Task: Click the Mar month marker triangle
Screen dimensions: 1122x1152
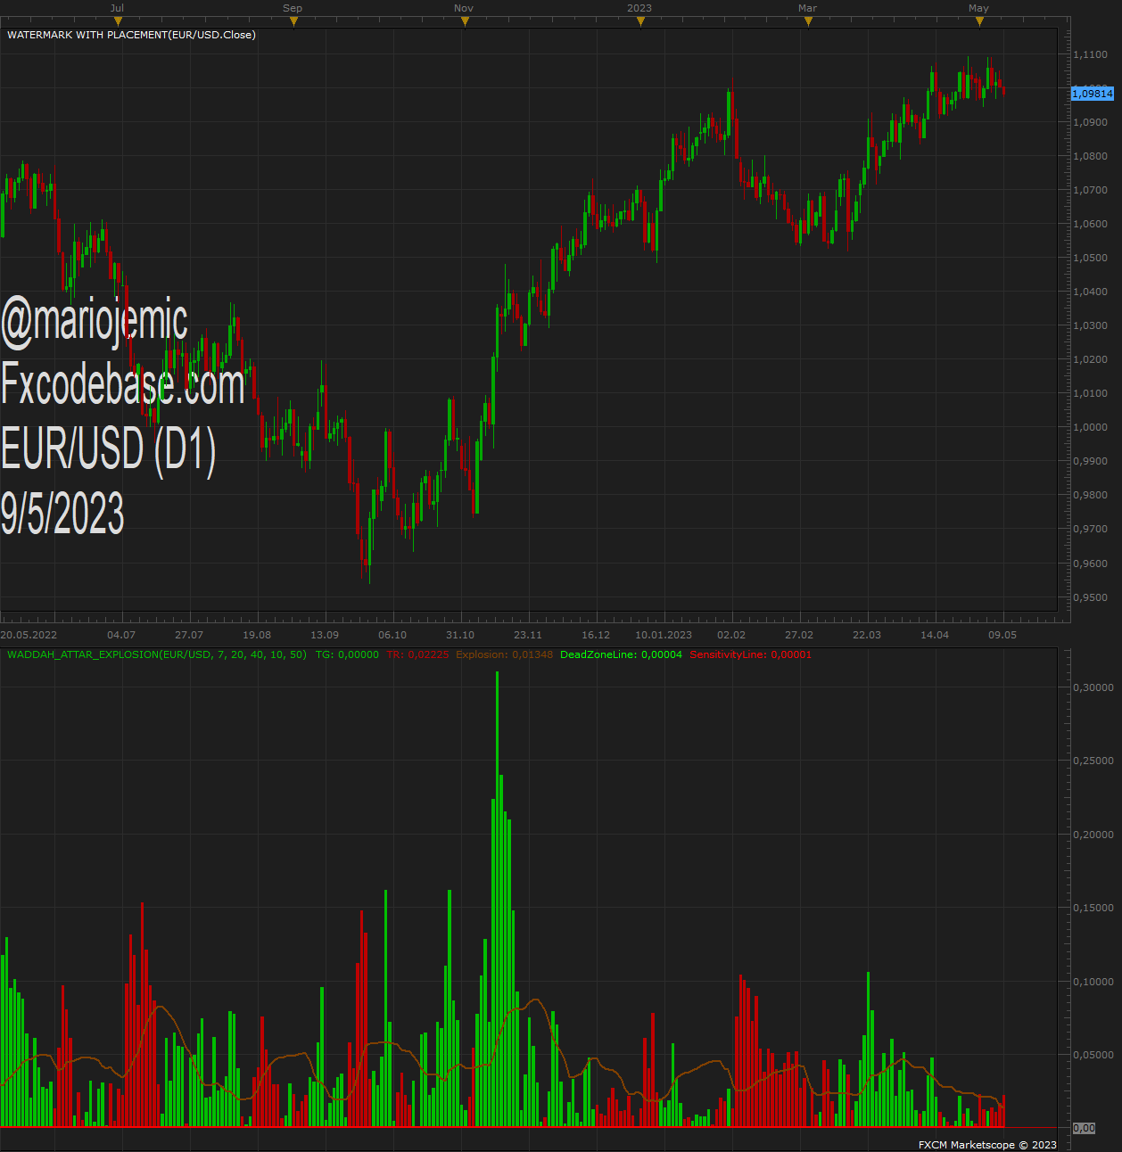Action: tap(808, 21)
